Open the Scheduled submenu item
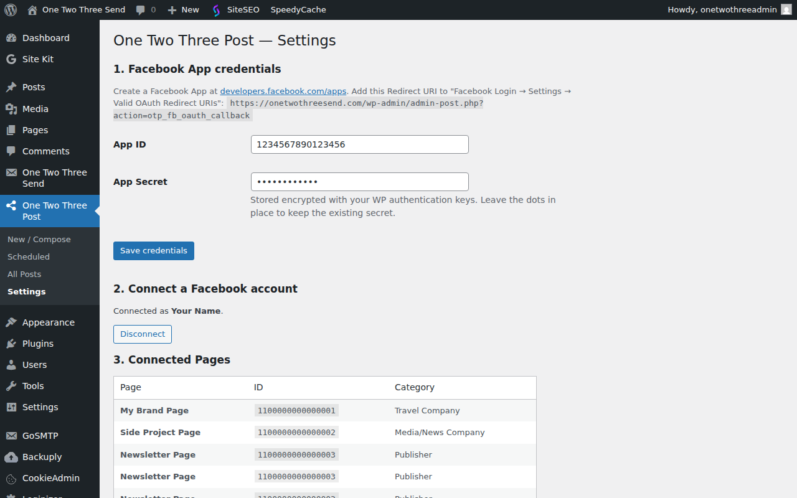797x498 pixels. pyautogui.click(x=29, y=256)
